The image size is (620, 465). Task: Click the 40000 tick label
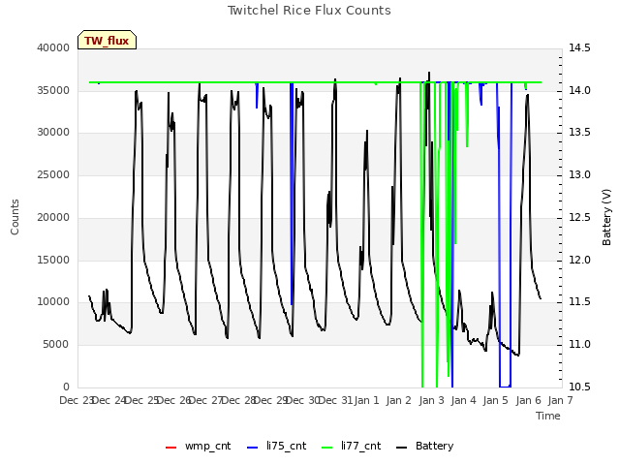(x=53, y=47)
